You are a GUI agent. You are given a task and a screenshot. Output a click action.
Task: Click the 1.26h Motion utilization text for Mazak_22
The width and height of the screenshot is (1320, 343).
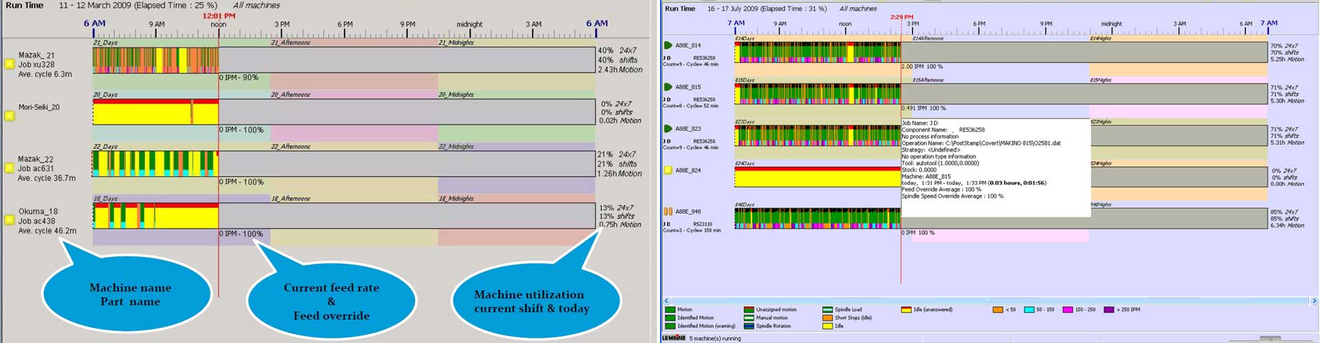click(x=619, y=174)
